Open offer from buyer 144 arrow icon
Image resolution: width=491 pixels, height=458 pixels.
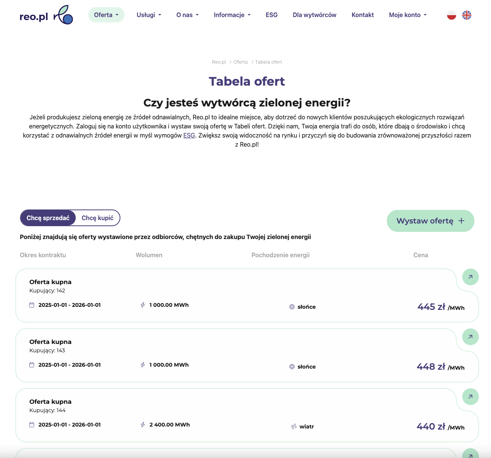[470, 397]
